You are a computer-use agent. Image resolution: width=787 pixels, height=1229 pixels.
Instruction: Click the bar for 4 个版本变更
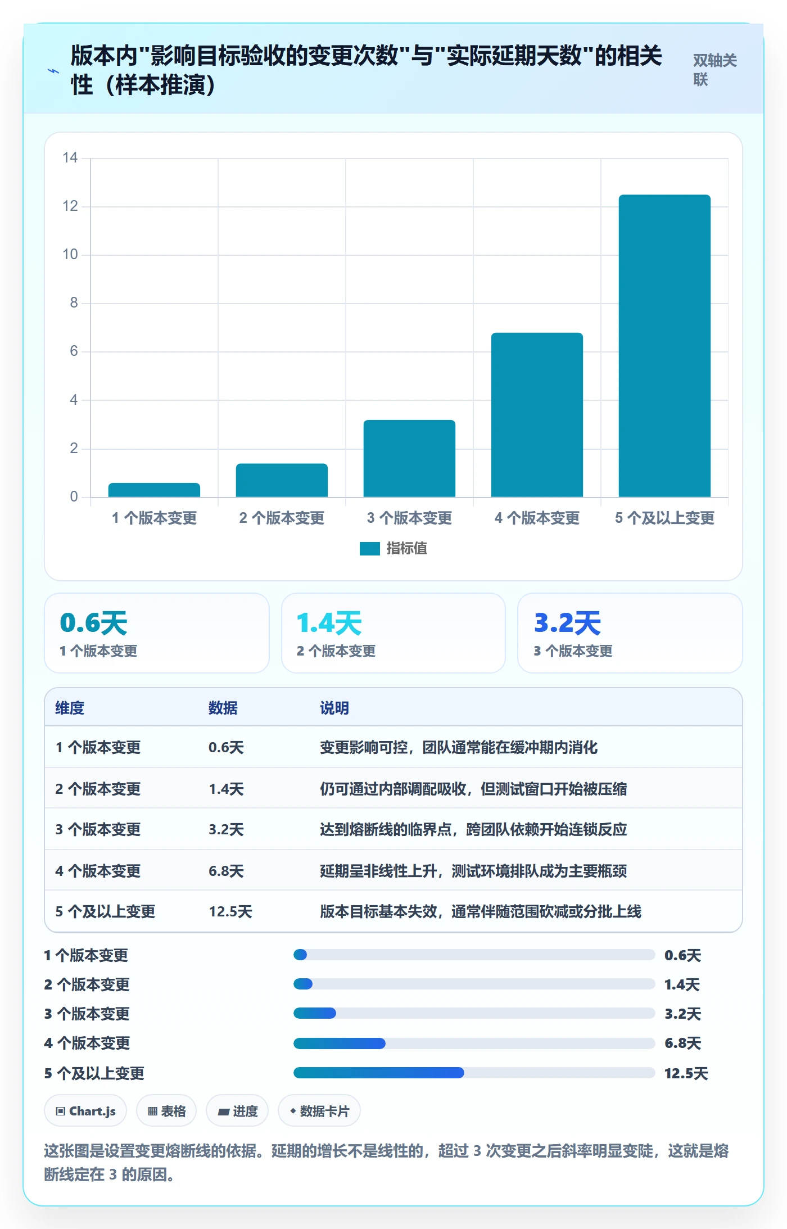click(537, 415)
